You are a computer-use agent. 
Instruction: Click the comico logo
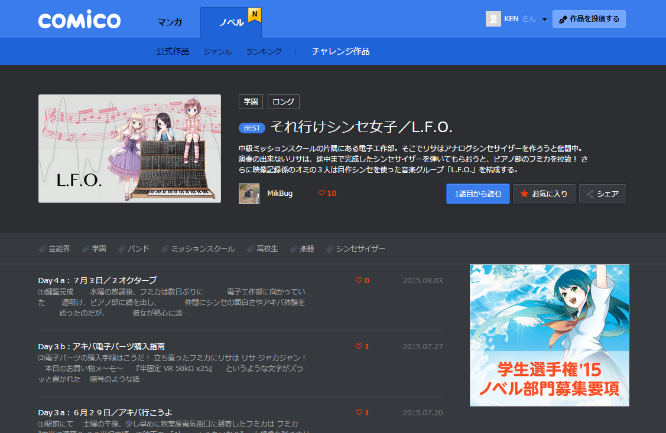[79, 19]
